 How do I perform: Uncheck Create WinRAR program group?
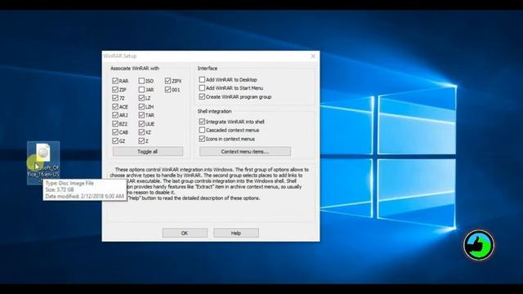[202, 96]
